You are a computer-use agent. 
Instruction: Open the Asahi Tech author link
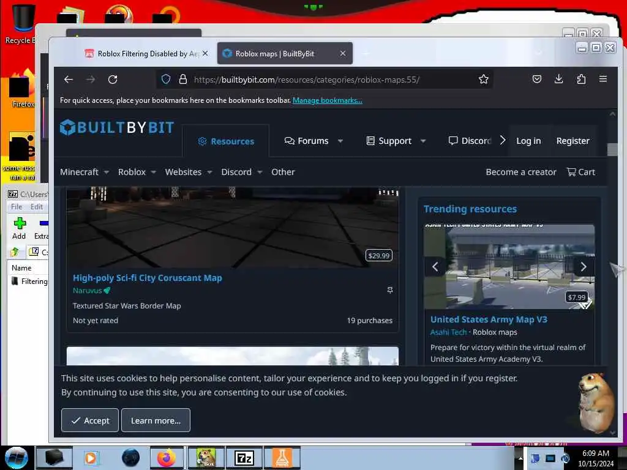(x=448, y=332)
